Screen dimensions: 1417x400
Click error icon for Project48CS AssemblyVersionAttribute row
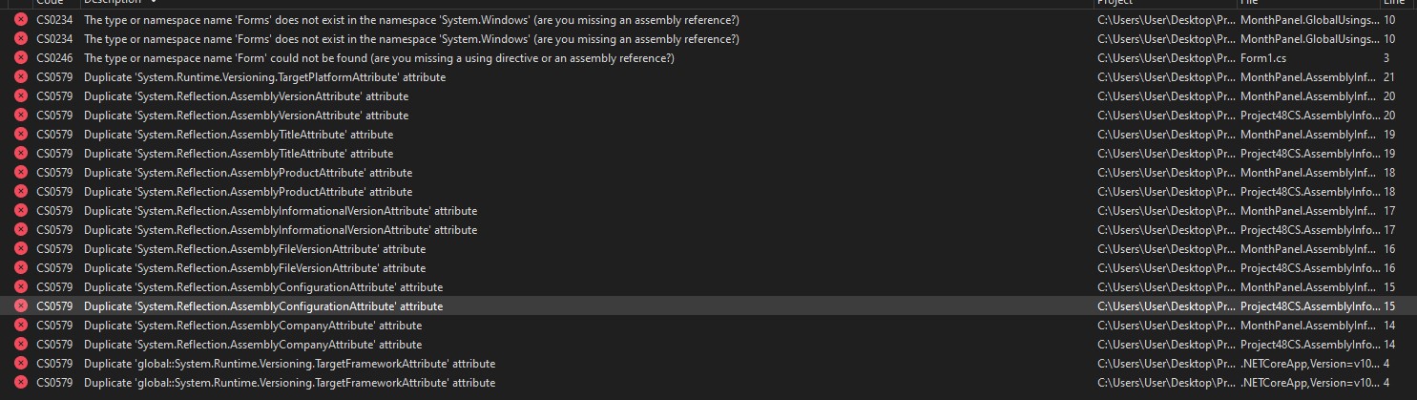[21, 116]
